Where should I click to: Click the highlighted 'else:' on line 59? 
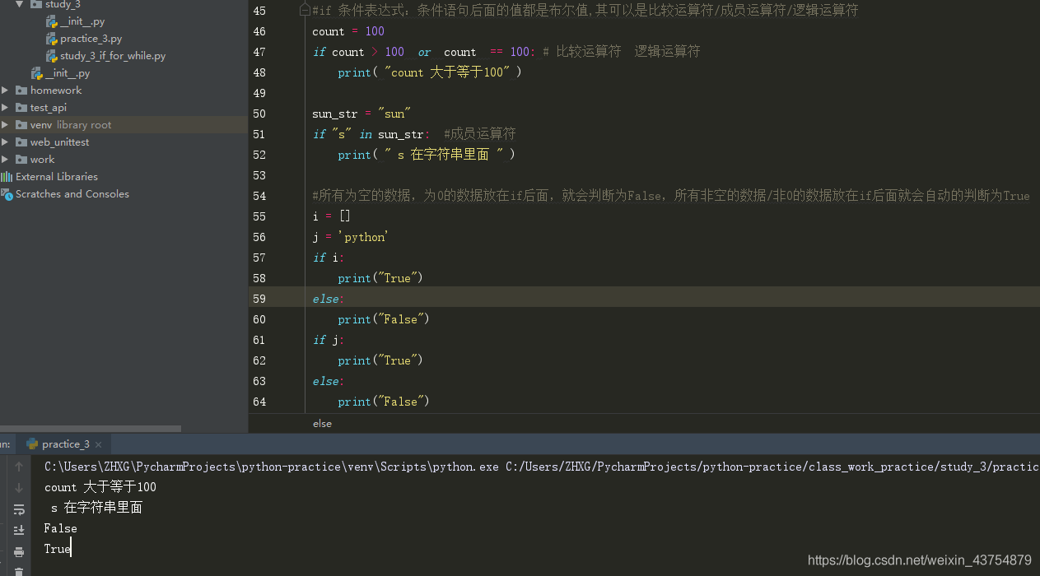coord(329,299)
